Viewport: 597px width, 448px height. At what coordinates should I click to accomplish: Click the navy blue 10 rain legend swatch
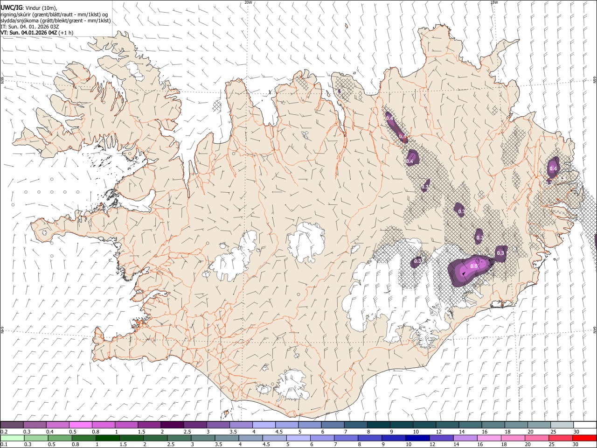[x=417, y=438]
